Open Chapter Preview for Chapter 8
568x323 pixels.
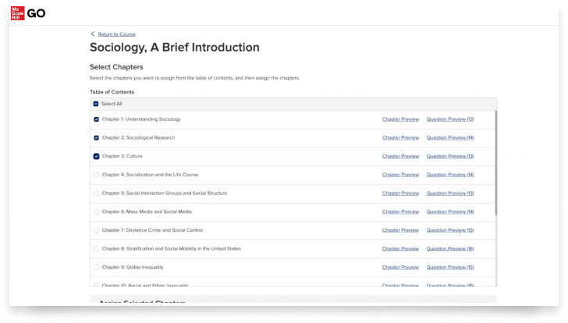coord(401,248)
